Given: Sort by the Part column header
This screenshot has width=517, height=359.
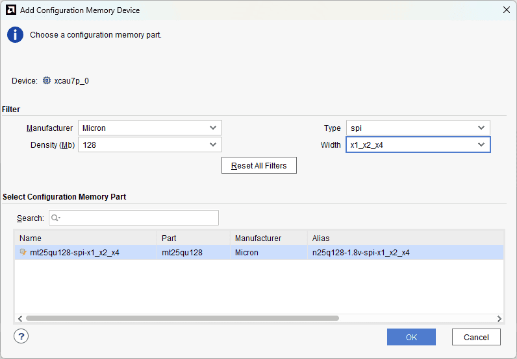Looking at the screenshot, I should click(194, 238).
